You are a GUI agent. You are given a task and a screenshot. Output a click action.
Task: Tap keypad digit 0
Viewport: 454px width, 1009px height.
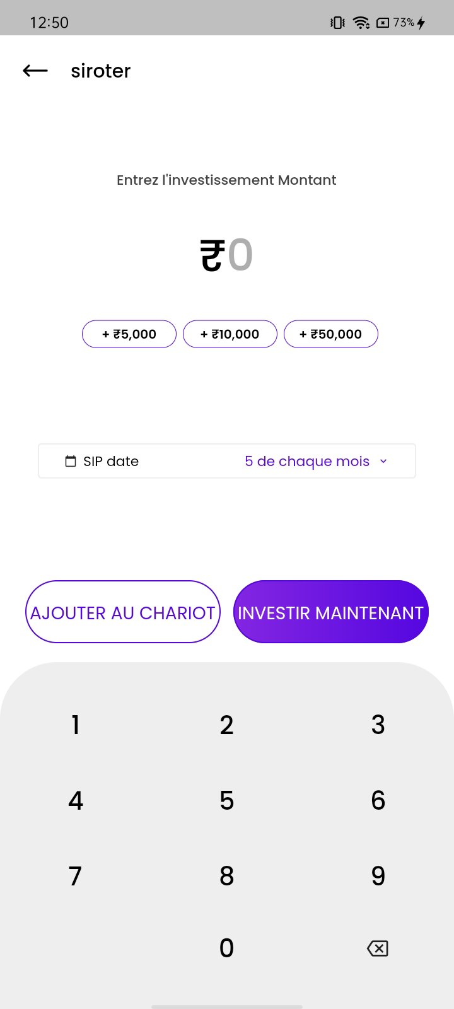(227, 948)
